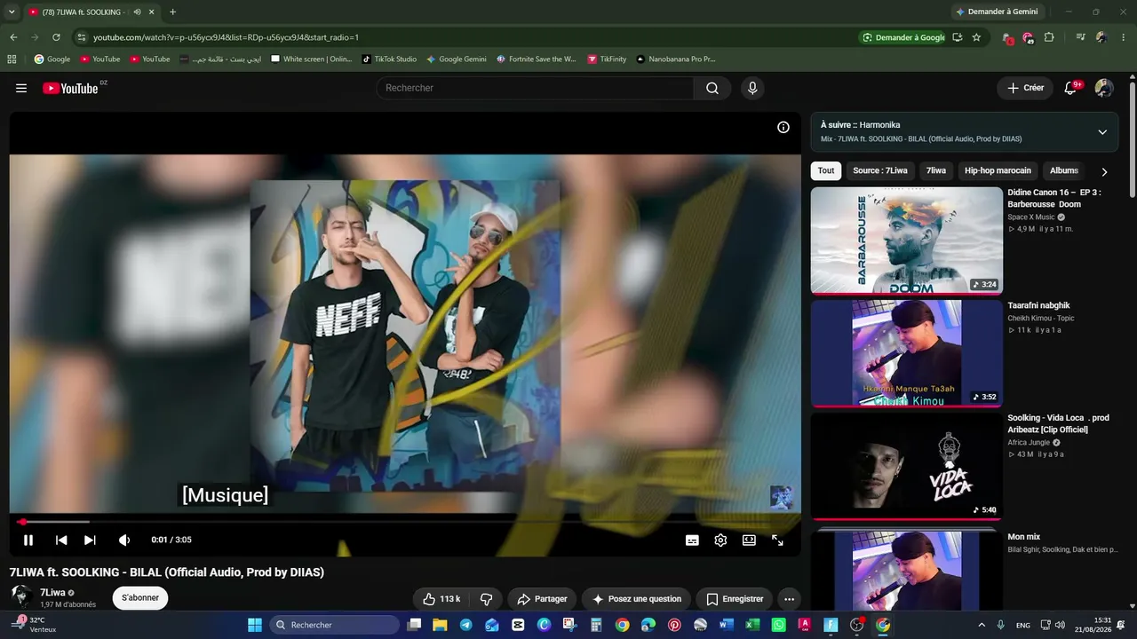The width and height of the screenshot is (1137, 639).
Task: Click the channel watermark on the video
Action: [782, 497]
